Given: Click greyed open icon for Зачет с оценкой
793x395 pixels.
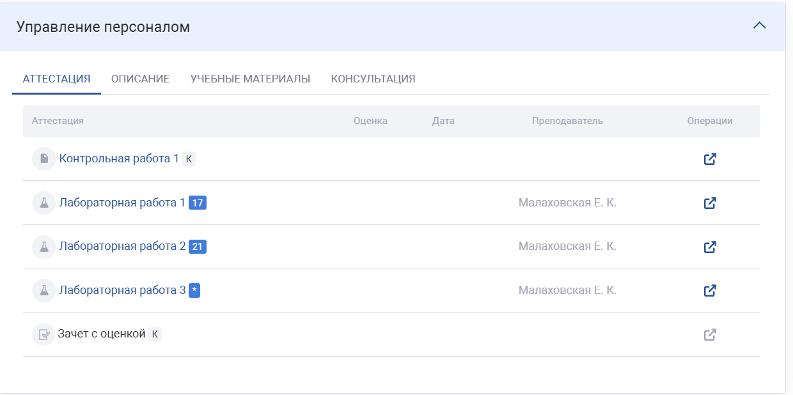Looking at the screenshot, I should [x=709, y=334].
